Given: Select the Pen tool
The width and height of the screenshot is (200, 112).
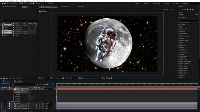Looking at the screenshot, I should coord(22,3).
